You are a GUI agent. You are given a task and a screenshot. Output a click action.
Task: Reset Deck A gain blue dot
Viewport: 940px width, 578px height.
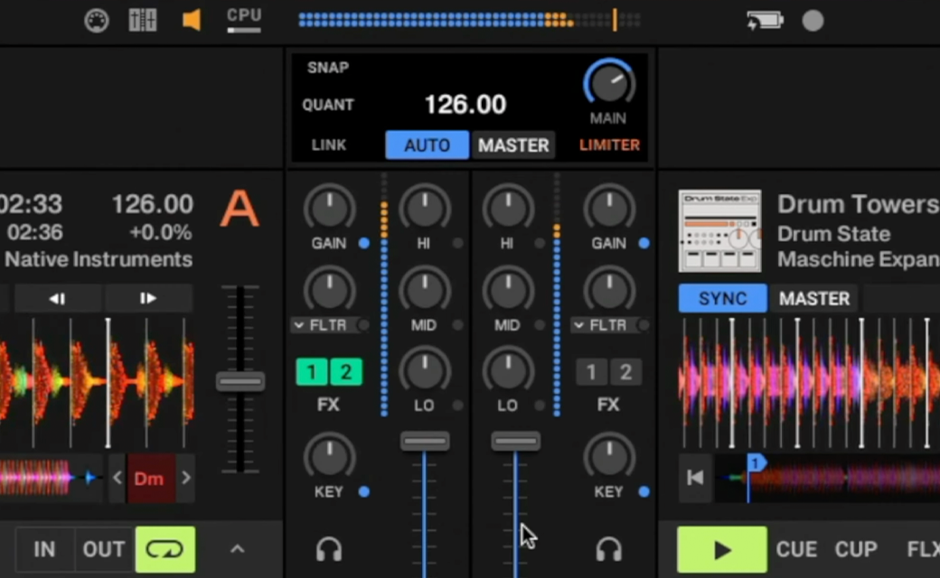(364, 243)
